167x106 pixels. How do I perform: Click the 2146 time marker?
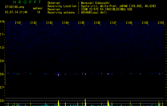point(97,23)
